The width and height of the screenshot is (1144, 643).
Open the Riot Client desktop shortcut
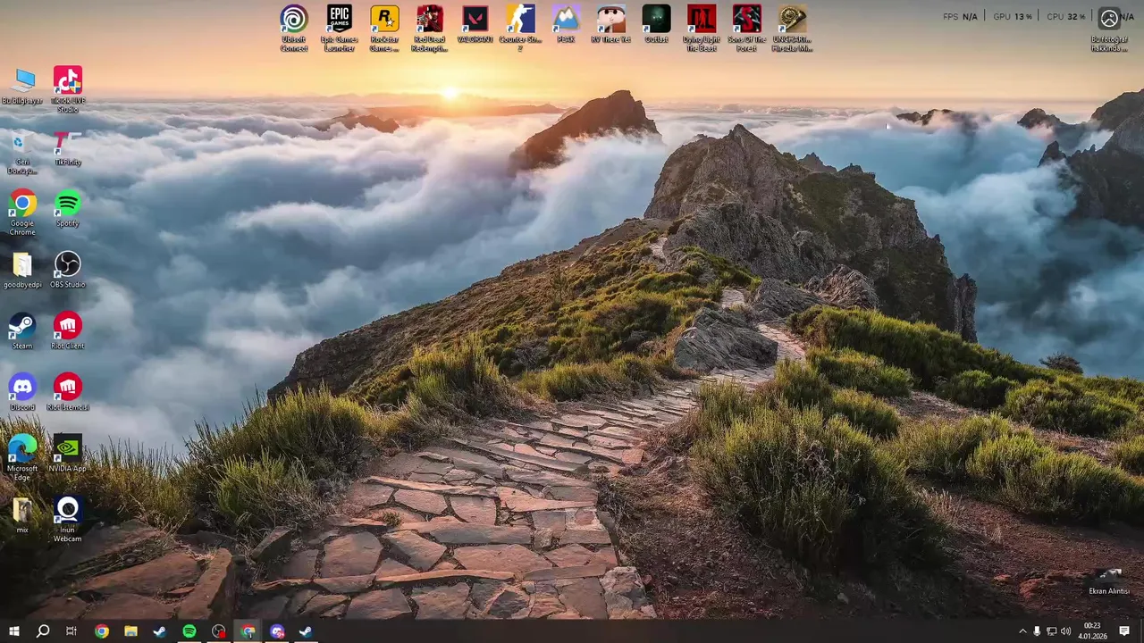[68, 332]
